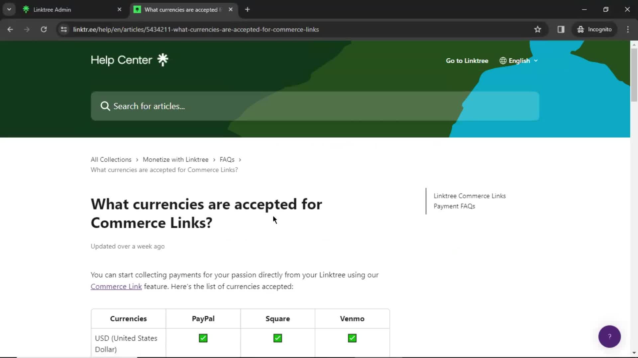
Task: Reload the current page
Action: [44, 30]
